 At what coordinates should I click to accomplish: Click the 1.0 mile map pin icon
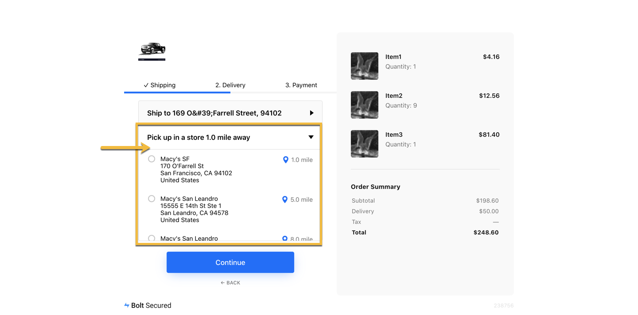pyautogui.click(x=286, y=160)
